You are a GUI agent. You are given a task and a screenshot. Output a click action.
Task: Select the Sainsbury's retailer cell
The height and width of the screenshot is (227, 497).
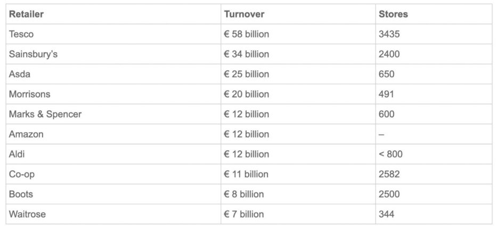point(33,54)
